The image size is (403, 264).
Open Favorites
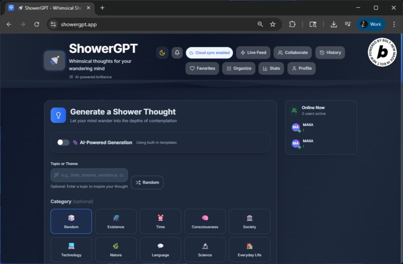(x=202, y=68)
